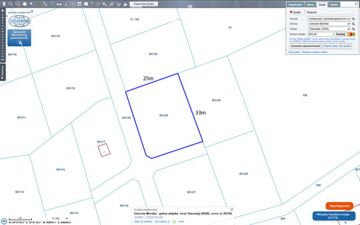Click the zoom in magnifier tool
The height and width of the screenshot is (225, 360).
(x=10, y=4)
